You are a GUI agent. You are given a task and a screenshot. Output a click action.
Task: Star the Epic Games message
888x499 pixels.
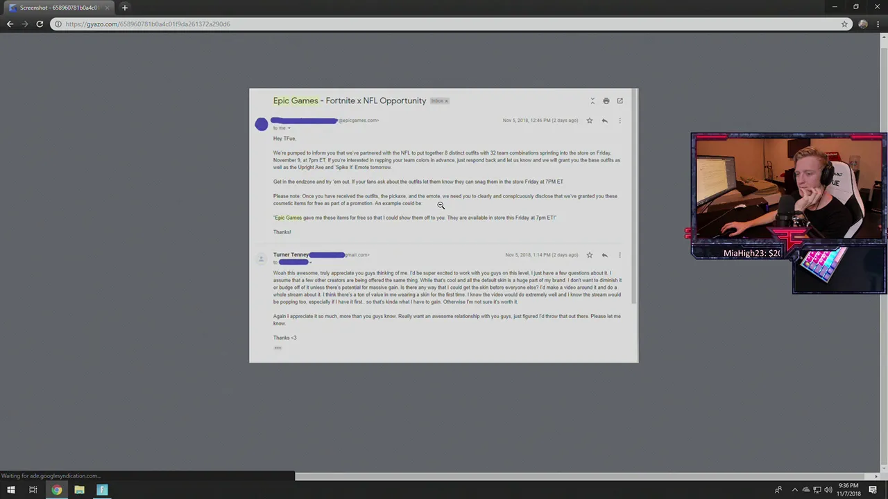tap(590, 121)
